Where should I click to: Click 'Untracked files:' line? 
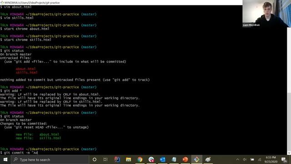(x=16, y=58)
